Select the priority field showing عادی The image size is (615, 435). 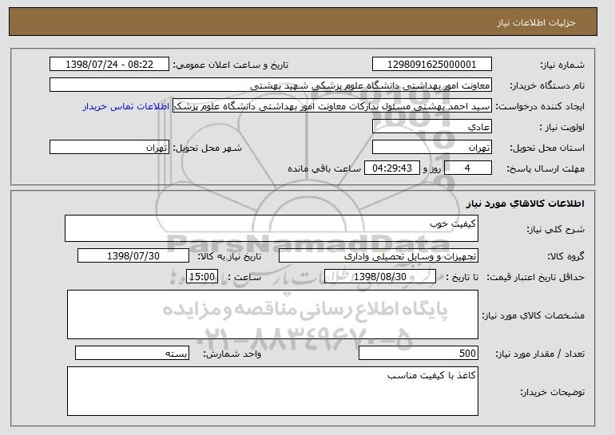(432, 127)
